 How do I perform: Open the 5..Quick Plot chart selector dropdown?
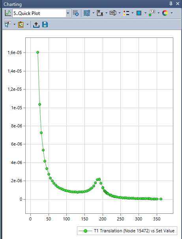click(x=68, y=13)
